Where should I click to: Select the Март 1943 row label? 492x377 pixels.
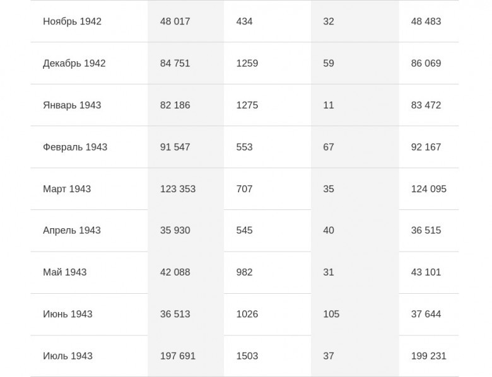[x=67, y=188]
